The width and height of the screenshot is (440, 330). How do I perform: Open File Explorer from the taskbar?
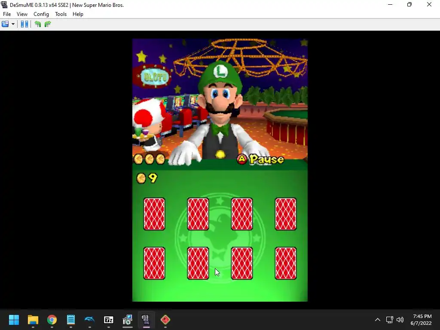coord(33,320)
